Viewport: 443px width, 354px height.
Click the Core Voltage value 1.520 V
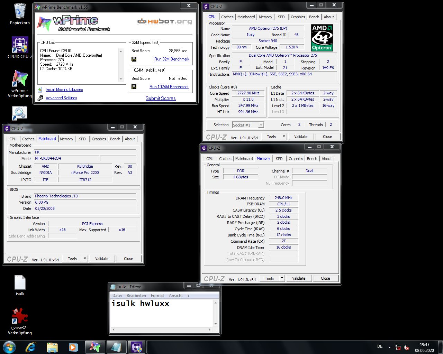(292, 47)
